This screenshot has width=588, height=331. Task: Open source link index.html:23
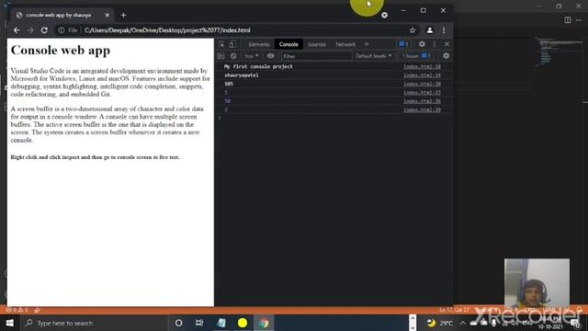(x=422, y=92)
